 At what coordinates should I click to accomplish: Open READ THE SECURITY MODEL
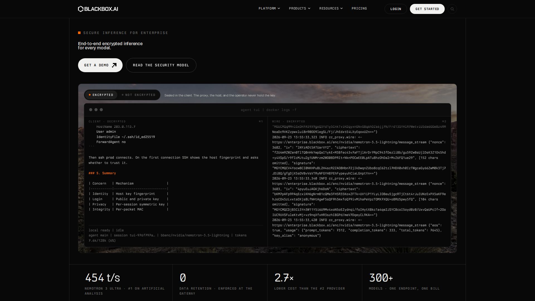tap(161, 65)
